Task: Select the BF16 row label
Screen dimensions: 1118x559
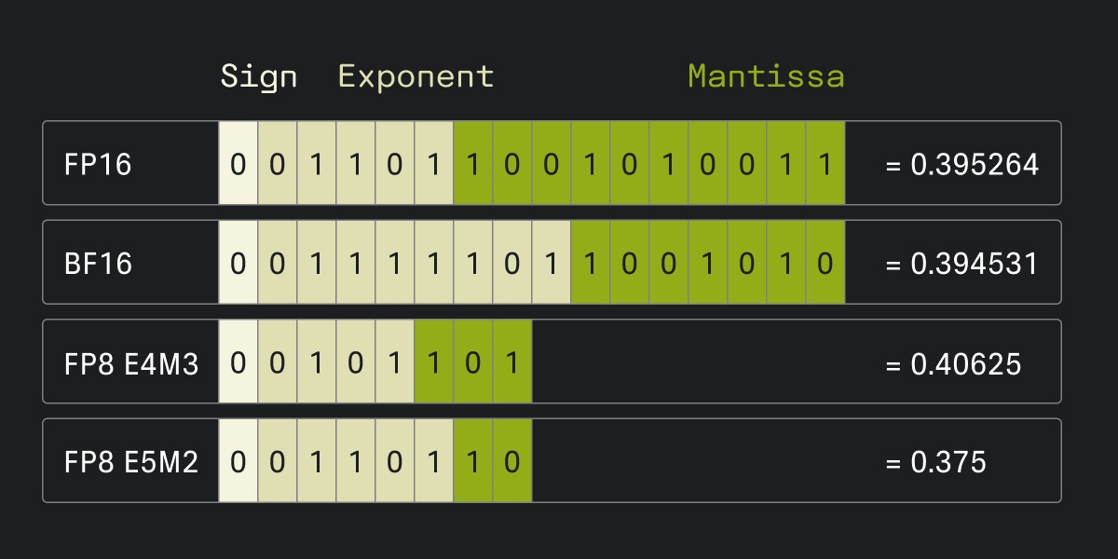Action: [x=98, y=264]
